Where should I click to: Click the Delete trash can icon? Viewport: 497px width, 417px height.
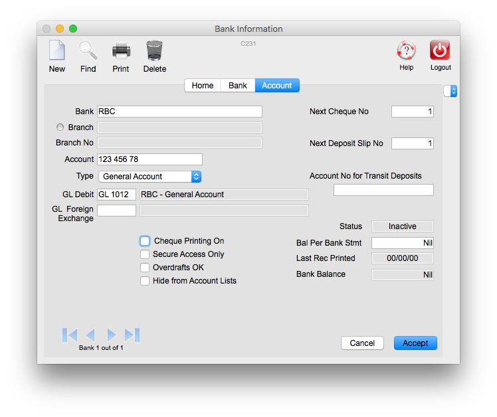click(x=154, y=51)
